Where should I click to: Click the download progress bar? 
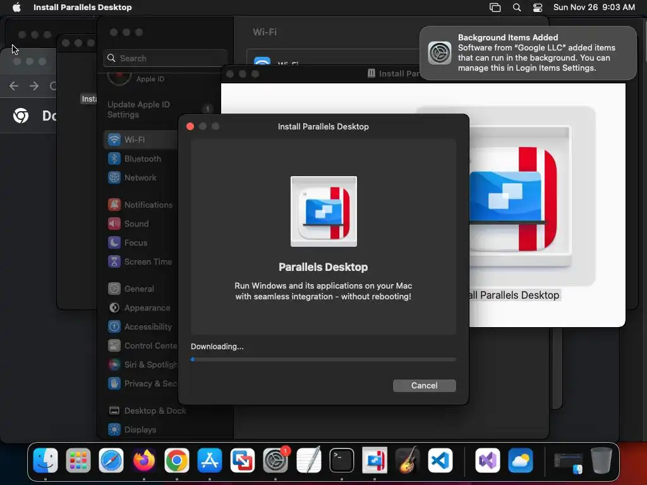coord(323,359)
